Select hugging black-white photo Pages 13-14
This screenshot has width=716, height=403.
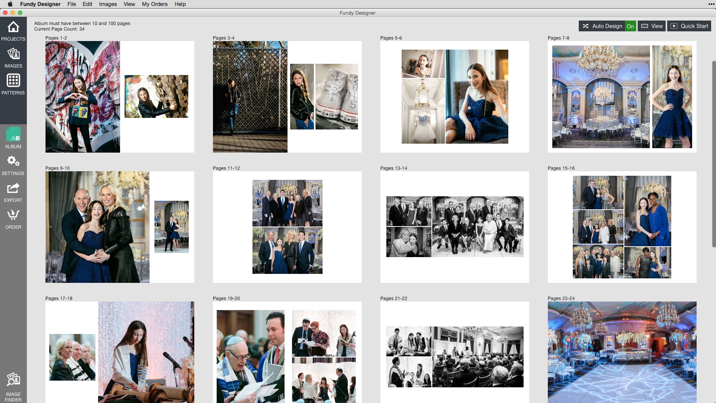409,242
